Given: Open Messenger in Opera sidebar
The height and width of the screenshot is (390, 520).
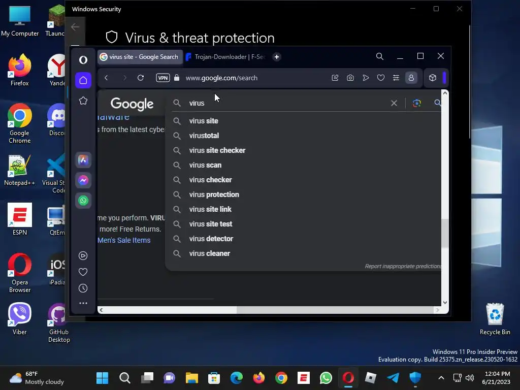Looking at the screenshot, I should pos(83,180).
